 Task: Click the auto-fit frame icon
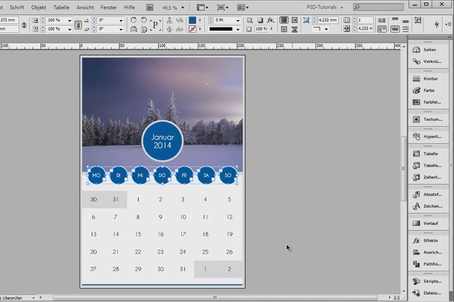pyautogui.click(x=418, y=20)
